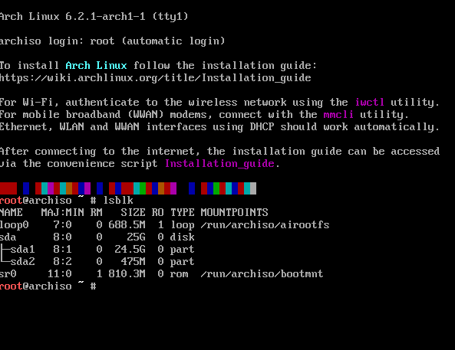
Task: Select the magenta 'iwctl' utility name
Action: (369, 102)
